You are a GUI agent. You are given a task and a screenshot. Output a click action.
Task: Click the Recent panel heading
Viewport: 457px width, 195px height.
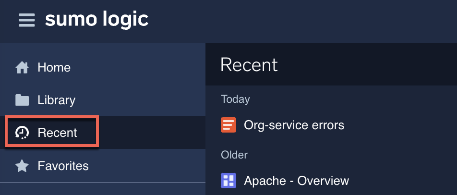249,65
